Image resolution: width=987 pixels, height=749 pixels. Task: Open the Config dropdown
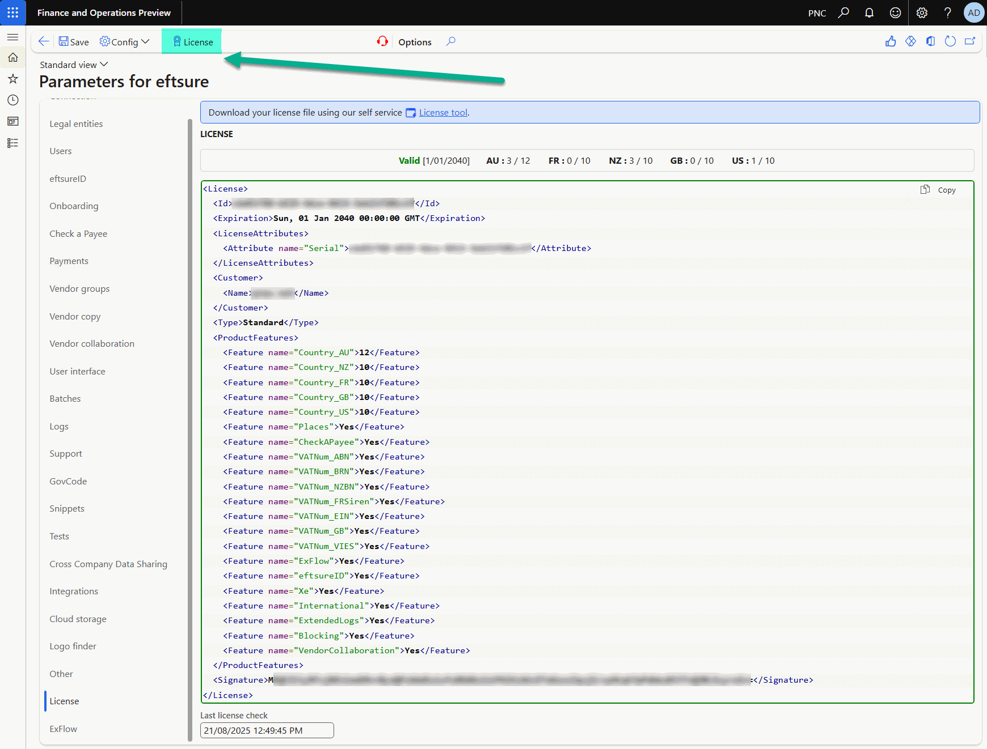[x=124, y=42]
